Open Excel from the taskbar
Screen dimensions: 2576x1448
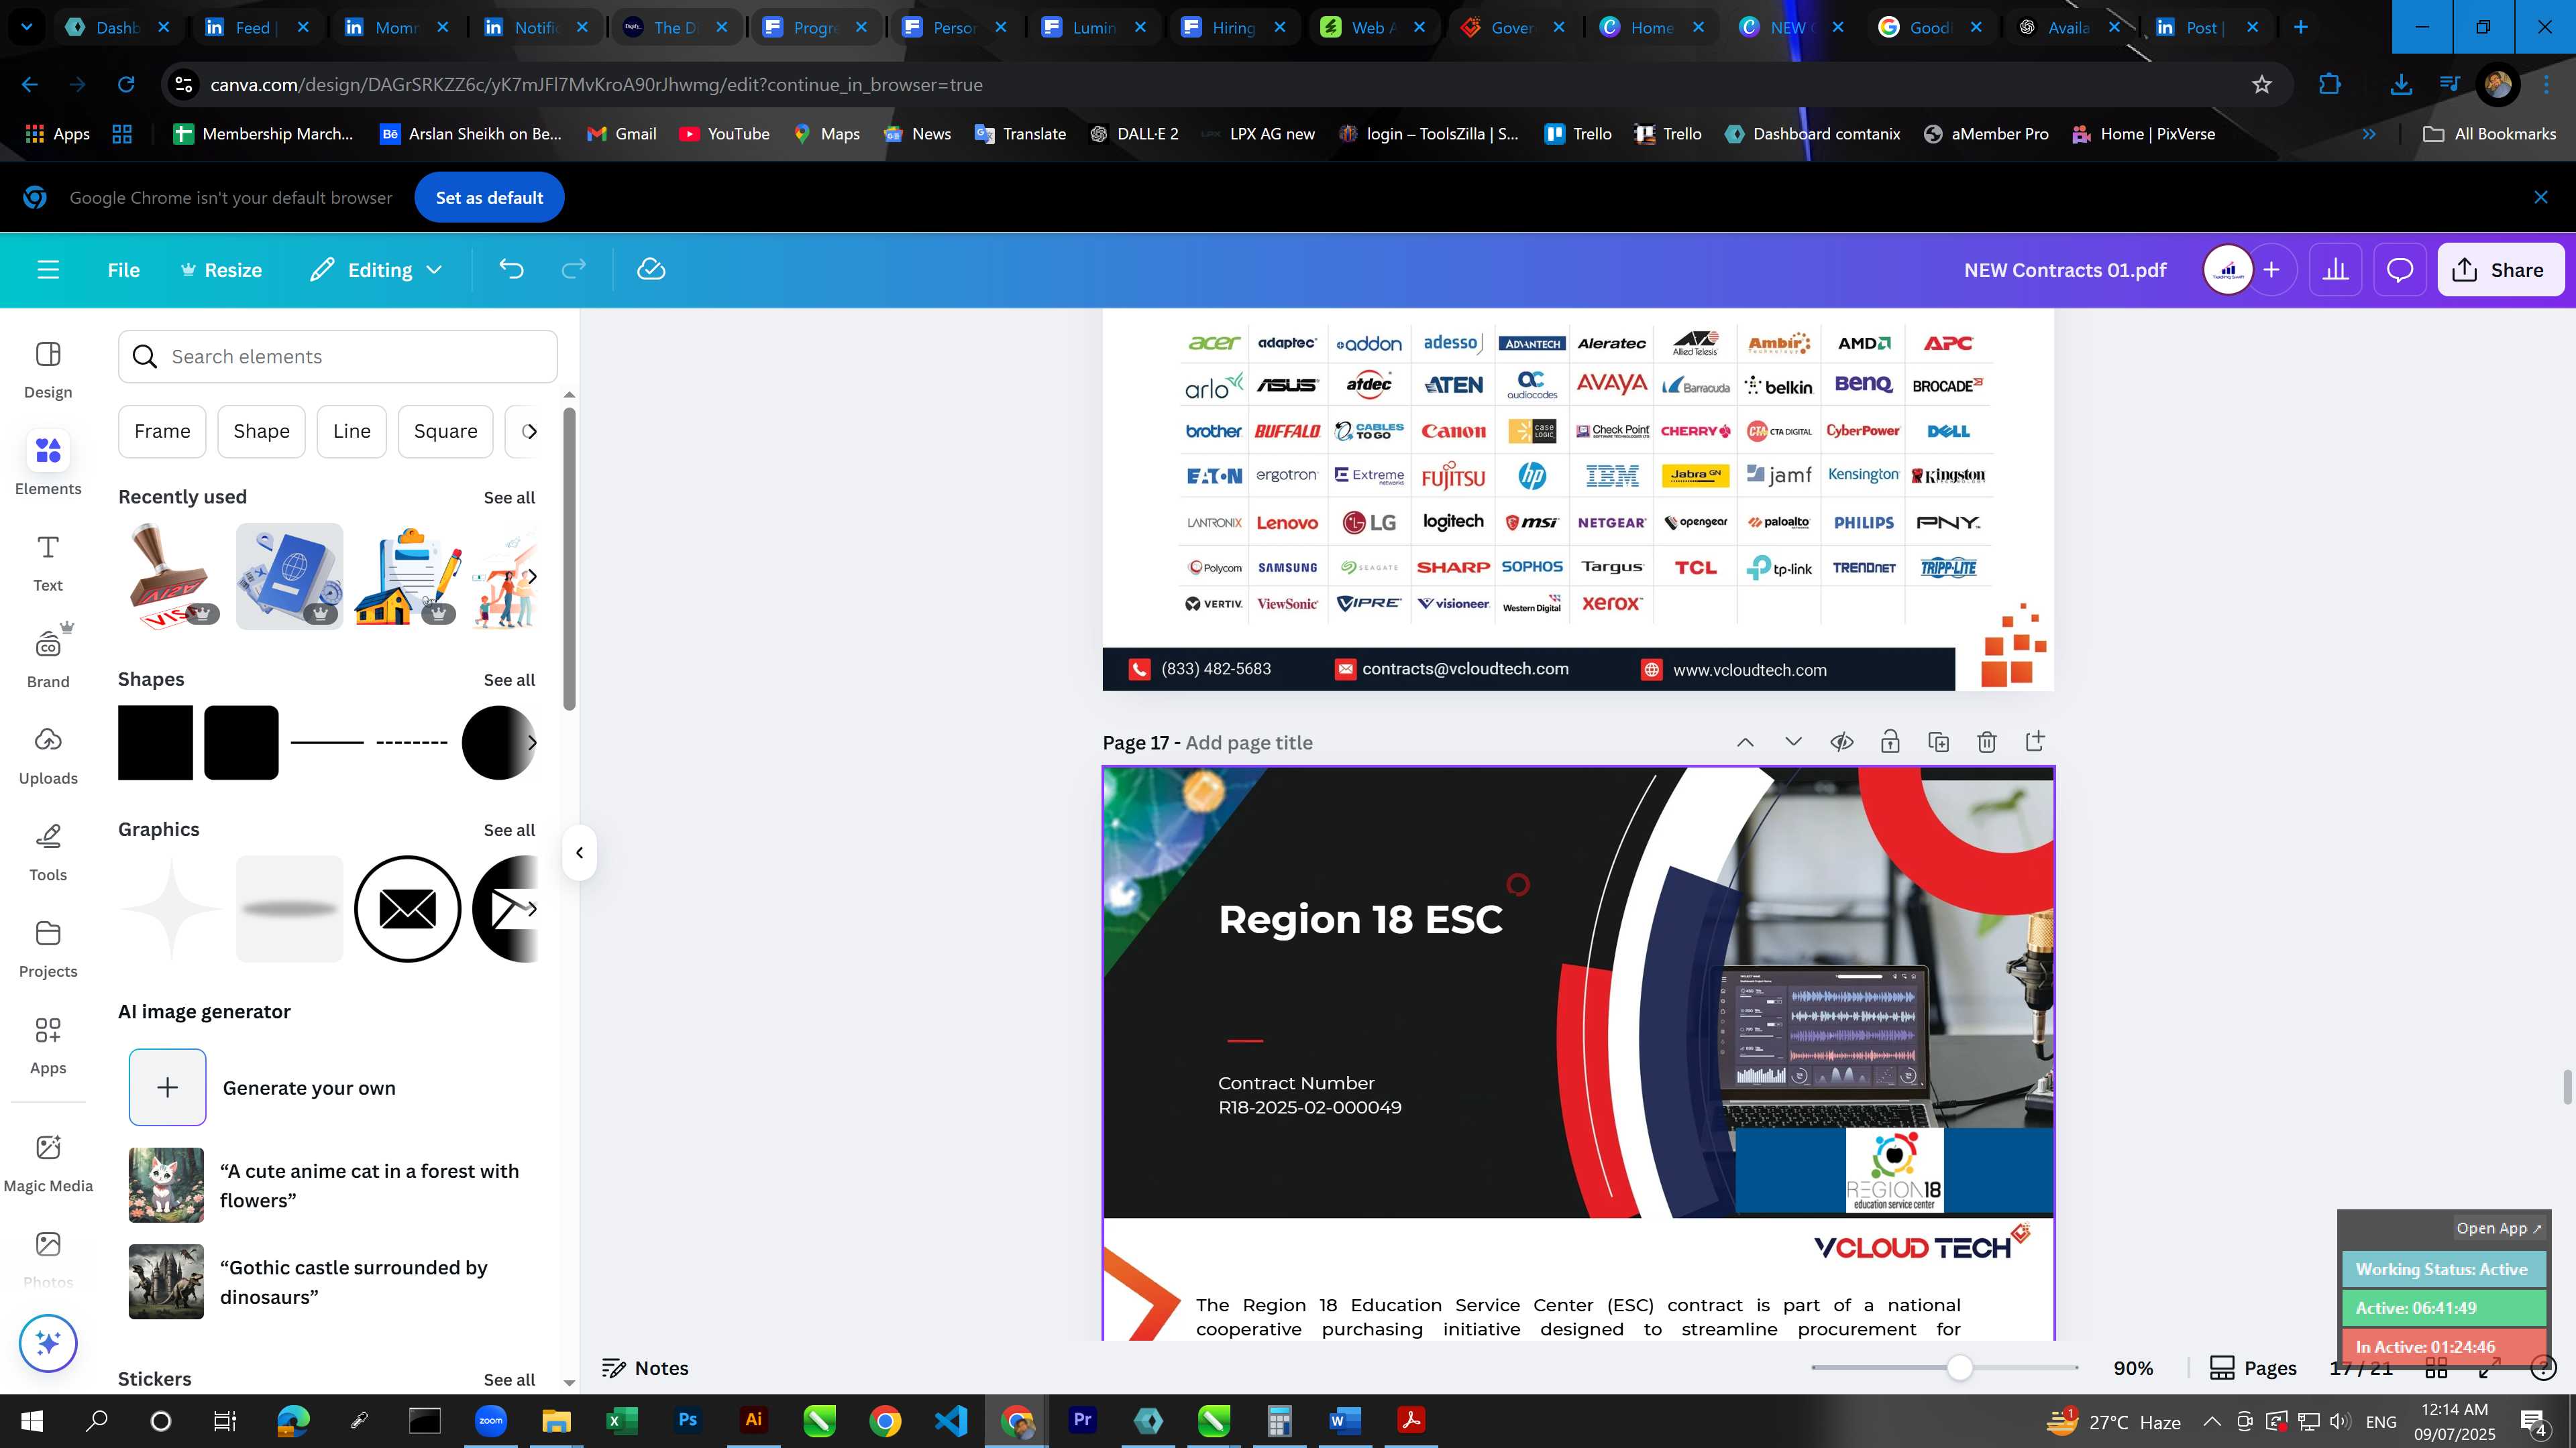[622, 1421]
